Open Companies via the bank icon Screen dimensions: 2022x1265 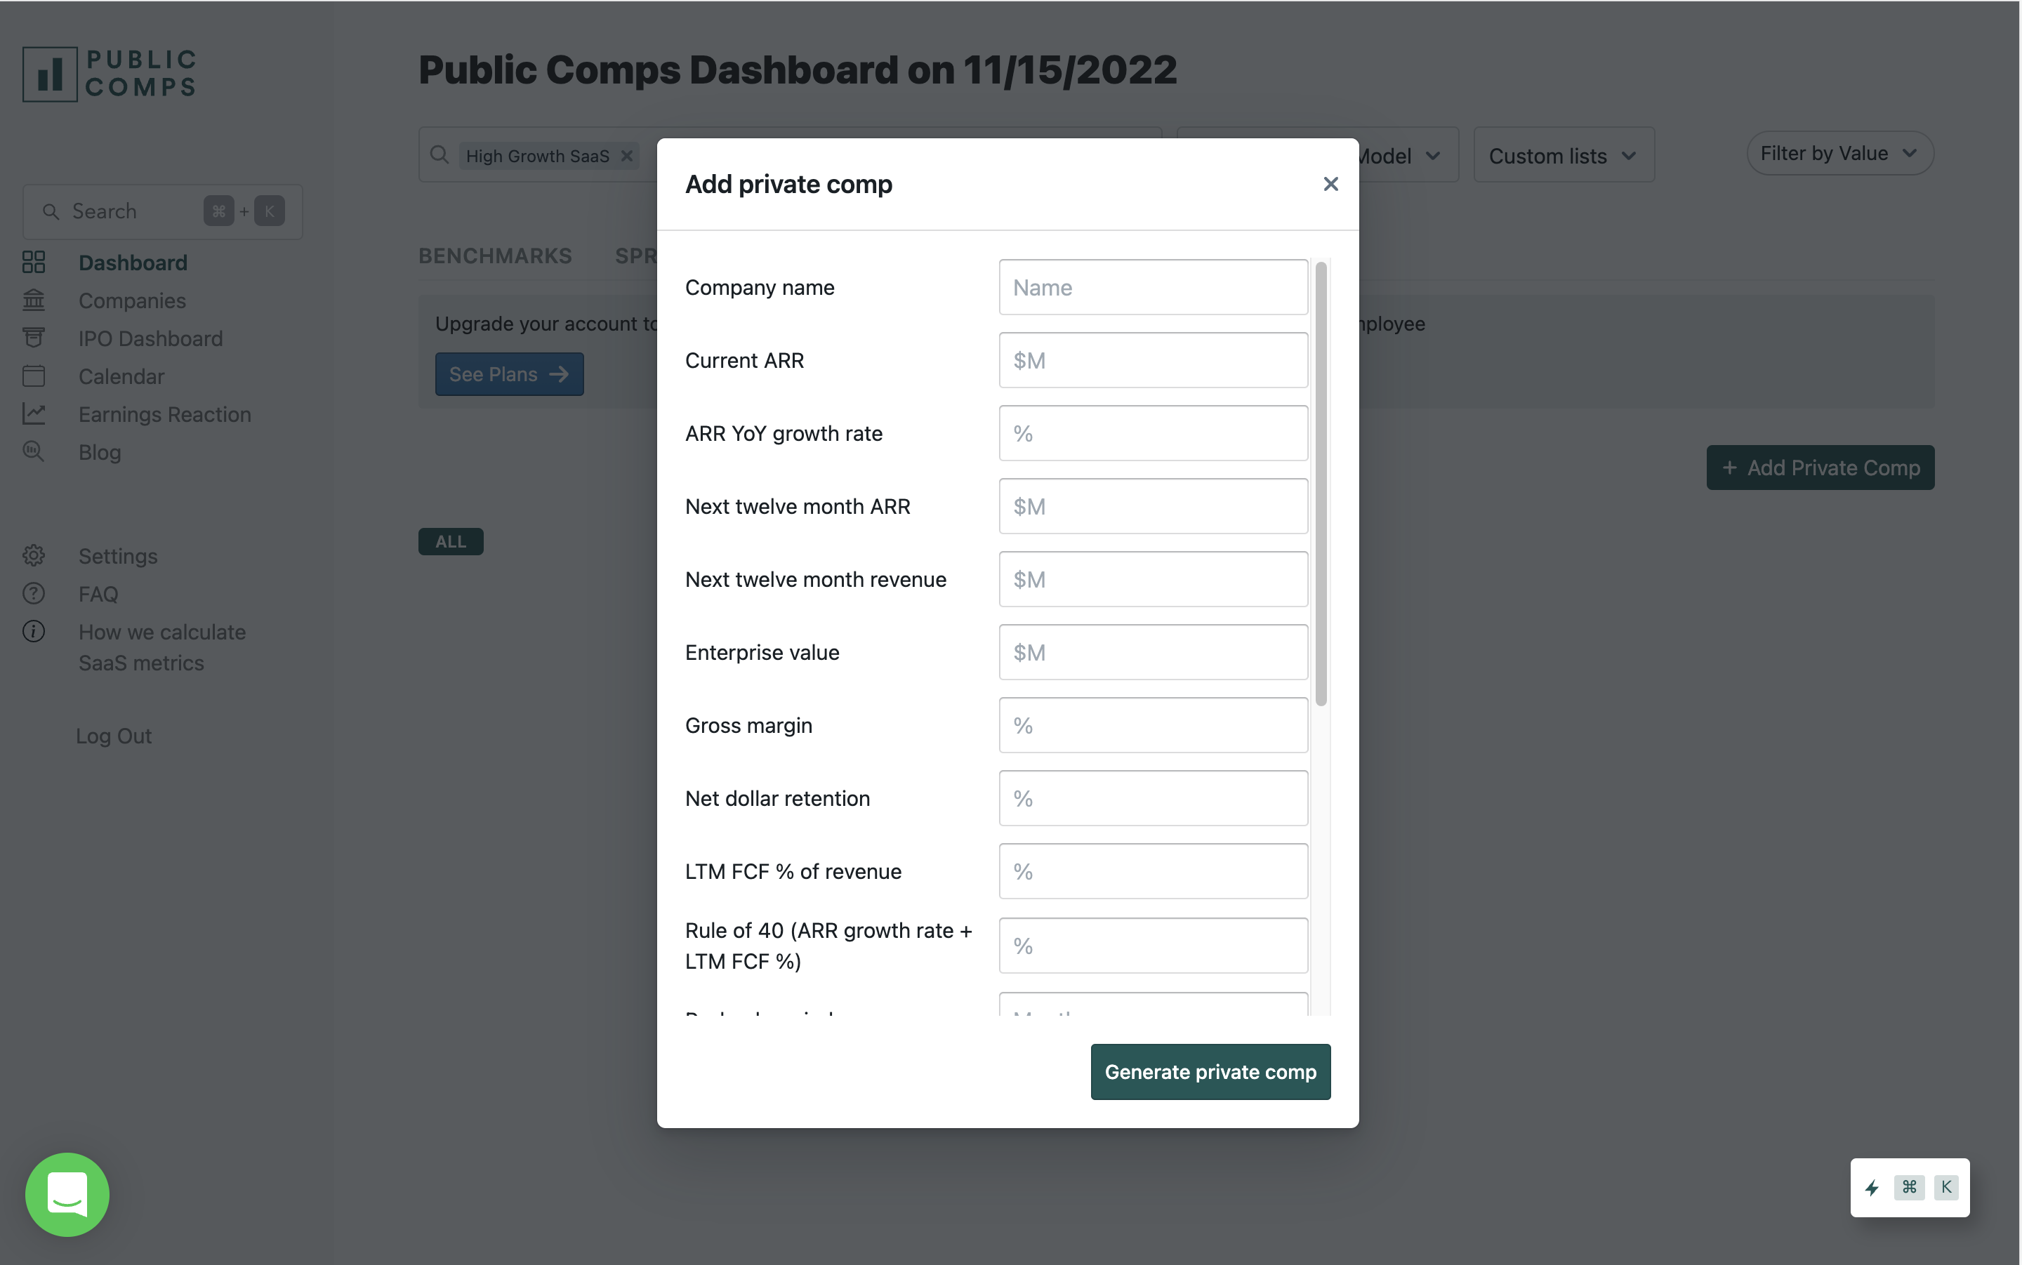pyautogui.click(x=34, y=300)
